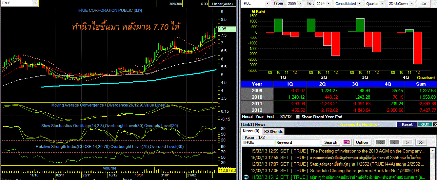Click the OUT button in News panel

point(425,124)
